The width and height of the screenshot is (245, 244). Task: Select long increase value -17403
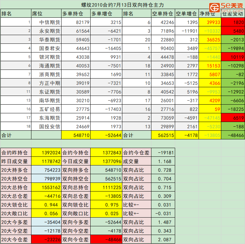pos(106,109)
